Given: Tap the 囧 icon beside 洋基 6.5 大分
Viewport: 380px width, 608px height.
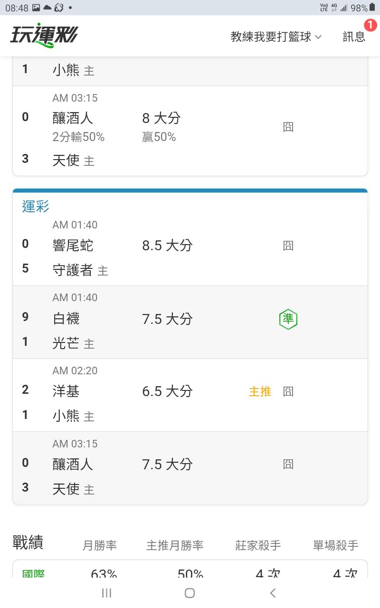Looking at the screenshot, I should click(x=288, y=392).
